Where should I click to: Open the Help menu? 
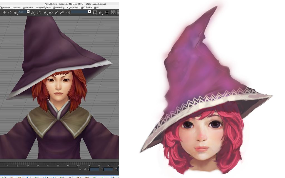pyautogui.click(x=97, y=8)
